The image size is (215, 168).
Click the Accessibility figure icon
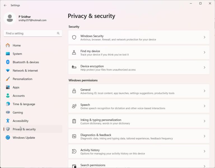8,121
